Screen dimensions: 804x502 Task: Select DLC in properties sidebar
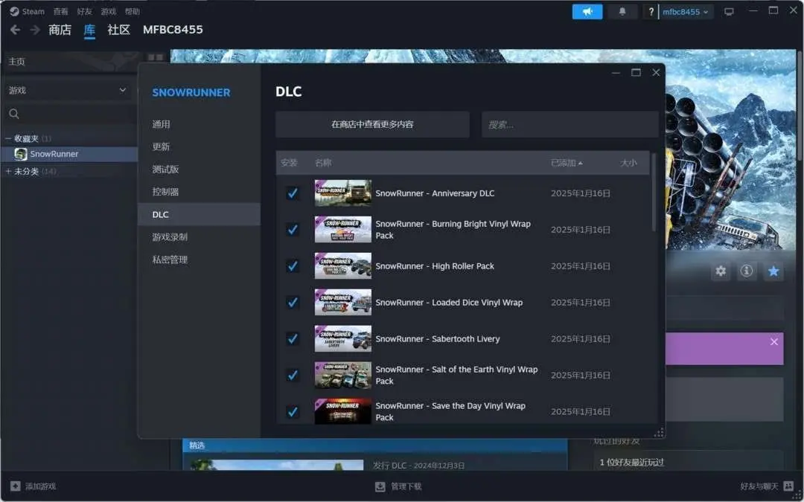click(199, 214)
